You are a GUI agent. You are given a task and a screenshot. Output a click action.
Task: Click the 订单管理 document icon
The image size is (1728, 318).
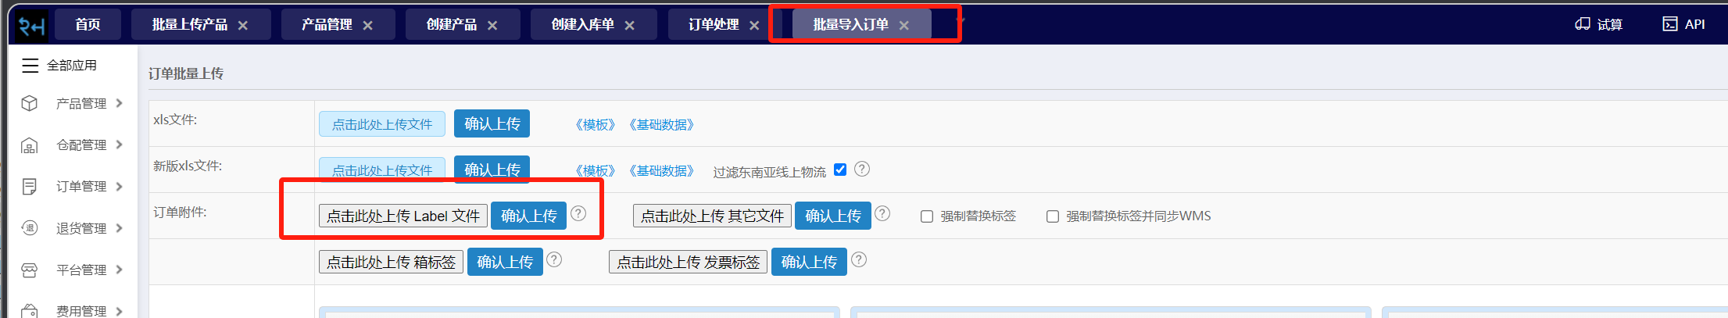30,186
